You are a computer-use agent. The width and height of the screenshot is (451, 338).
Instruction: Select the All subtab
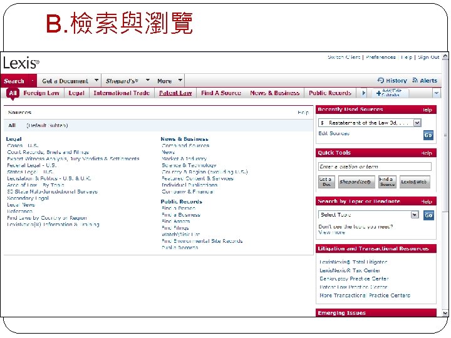tap(13, 93)
